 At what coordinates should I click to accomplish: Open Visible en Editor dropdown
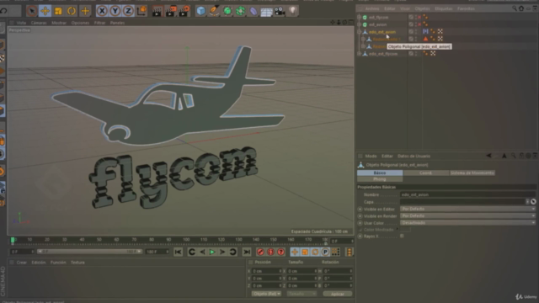[x=467, y=209]
